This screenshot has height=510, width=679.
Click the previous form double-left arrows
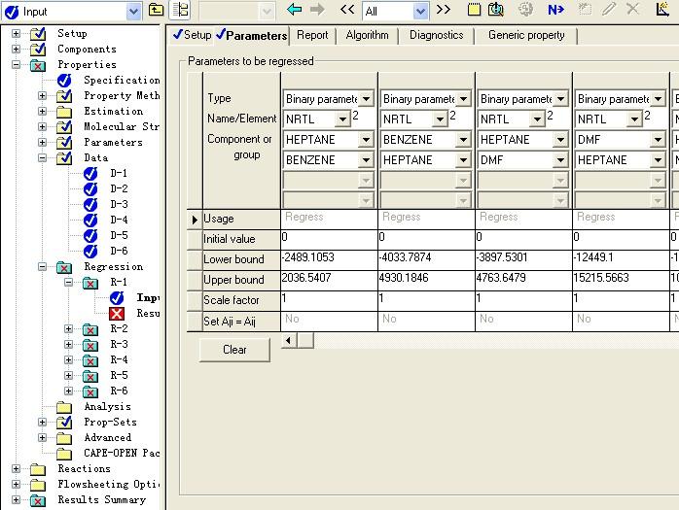pos(347,10)
